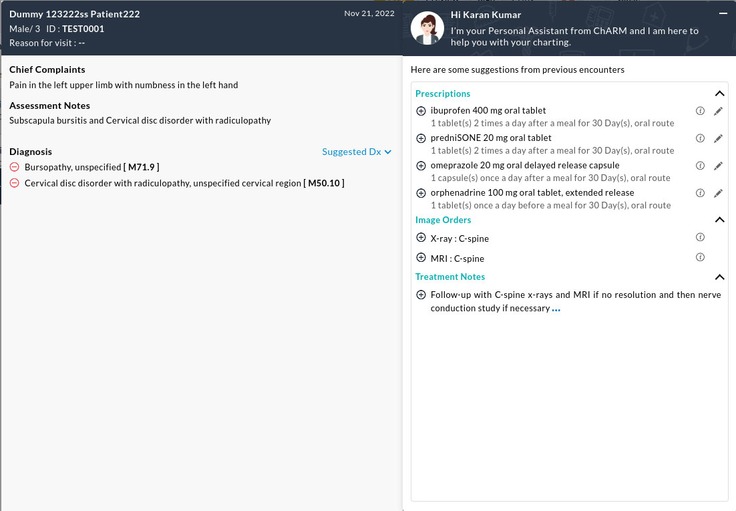Remove Bursopathy unspecified diagnosis
This screenshot has height=511, width=736.
[15, 167]
